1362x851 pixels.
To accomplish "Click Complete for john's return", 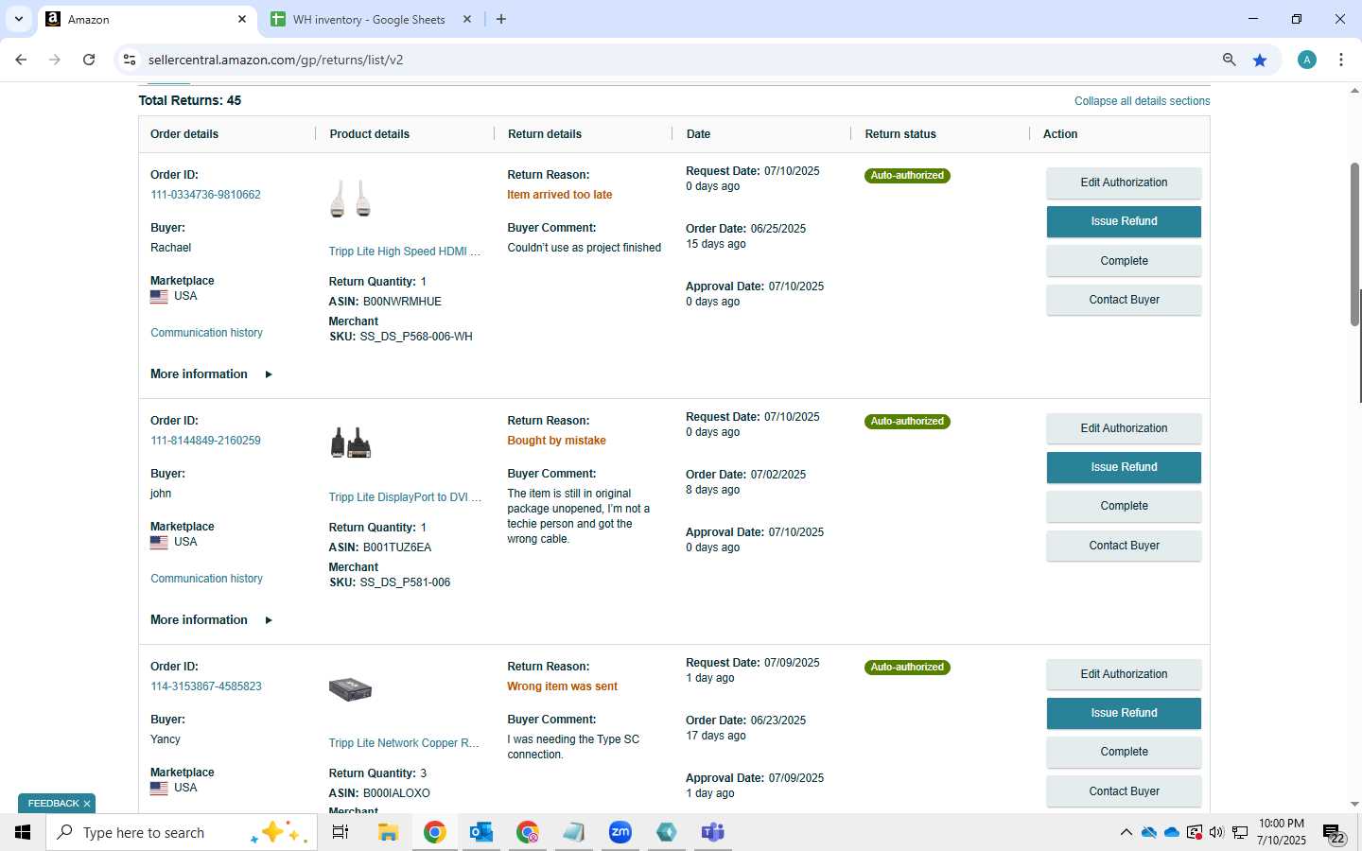I will click(x=1124, y=506).
